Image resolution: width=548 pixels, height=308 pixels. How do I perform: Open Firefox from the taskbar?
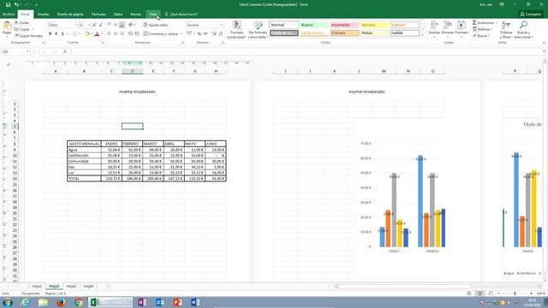point(61,302)
